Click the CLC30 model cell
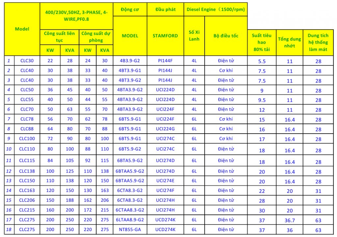Image resolution: width=337 pixels, height=237 pixels. 27,61
